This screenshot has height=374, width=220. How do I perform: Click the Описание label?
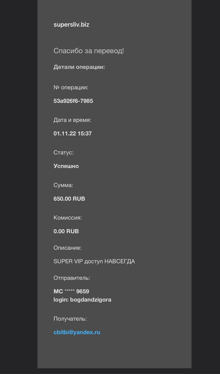tap(67, 248)
